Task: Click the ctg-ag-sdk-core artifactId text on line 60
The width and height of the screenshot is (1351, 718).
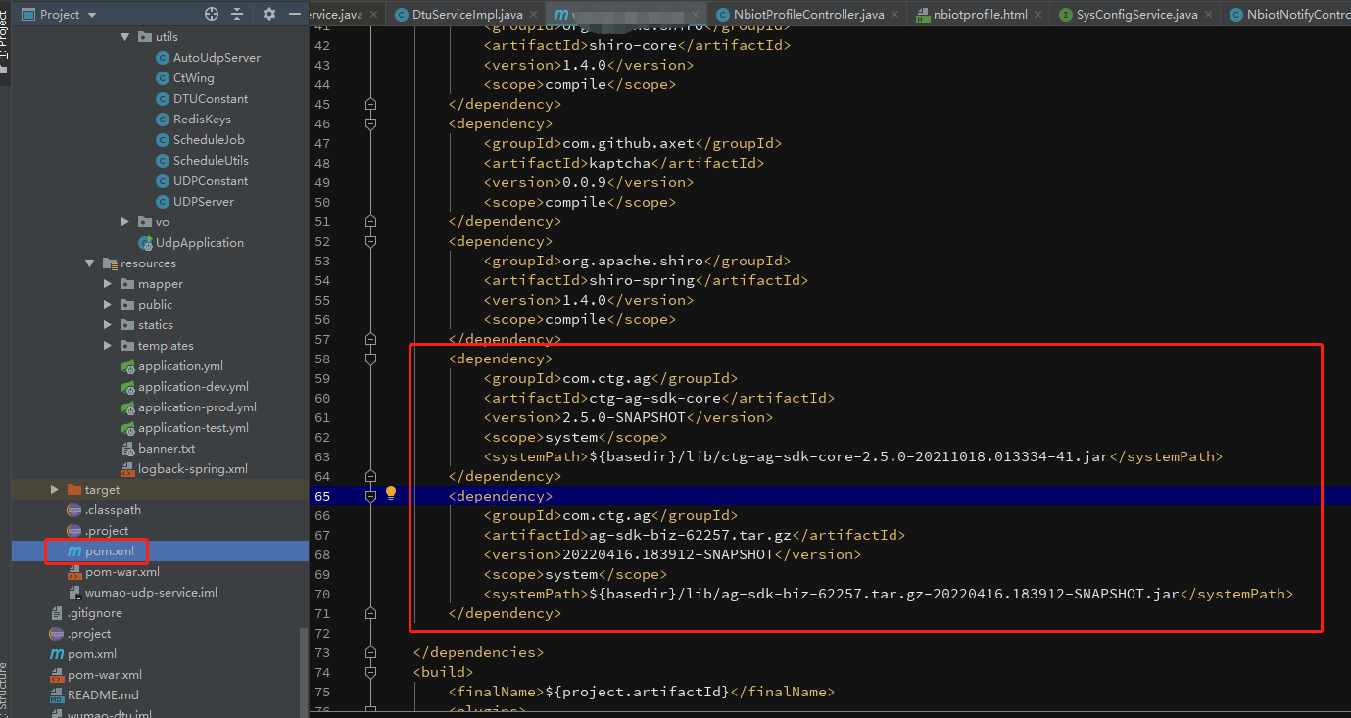Action: pyautogui.click(x=655, y=398)
